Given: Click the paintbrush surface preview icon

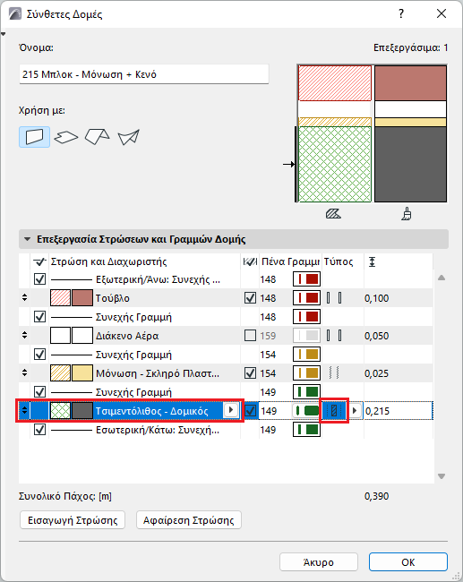Looking at the screenshot, I should pyautogui.click(x=407, y=214).
